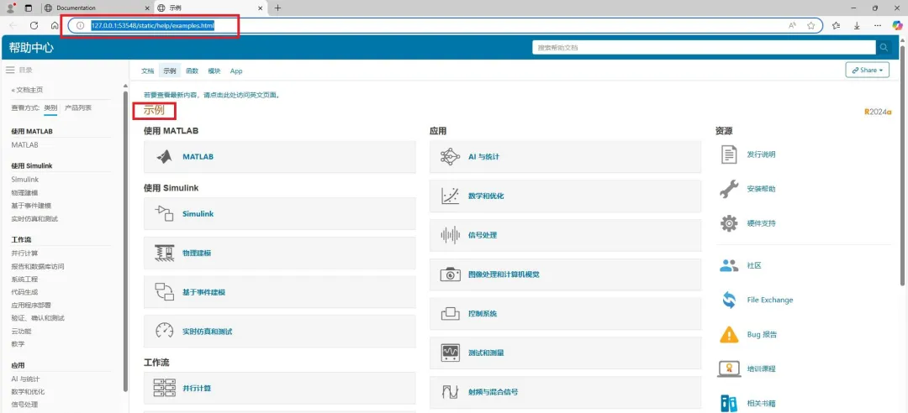Click the Read aloud icon in address bar
Viewport: 908px width, 413px height.
point(792,25)
